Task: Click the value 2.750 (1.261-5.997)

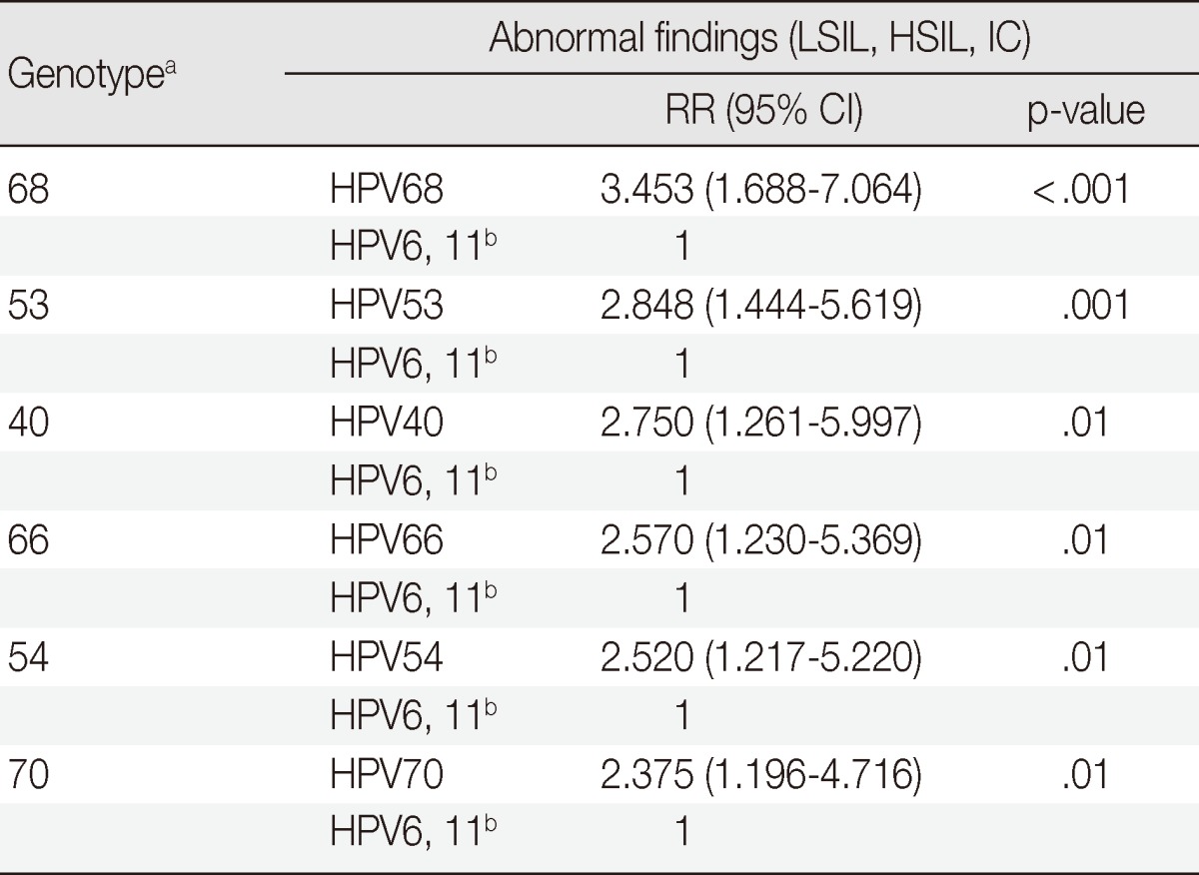Action: coord(756,423)
